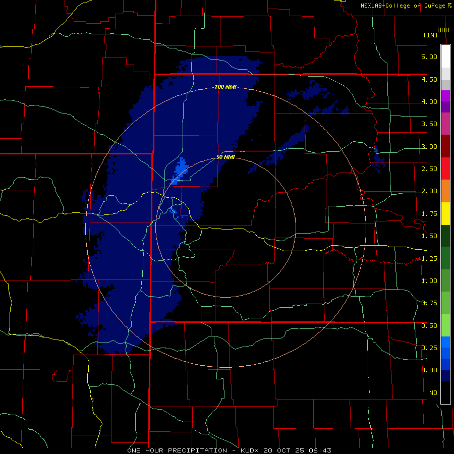Click the 50 NMI range ring label
The width and height of the screenshot is (454, 454).
pyautogui.click(x=225, y=157)
